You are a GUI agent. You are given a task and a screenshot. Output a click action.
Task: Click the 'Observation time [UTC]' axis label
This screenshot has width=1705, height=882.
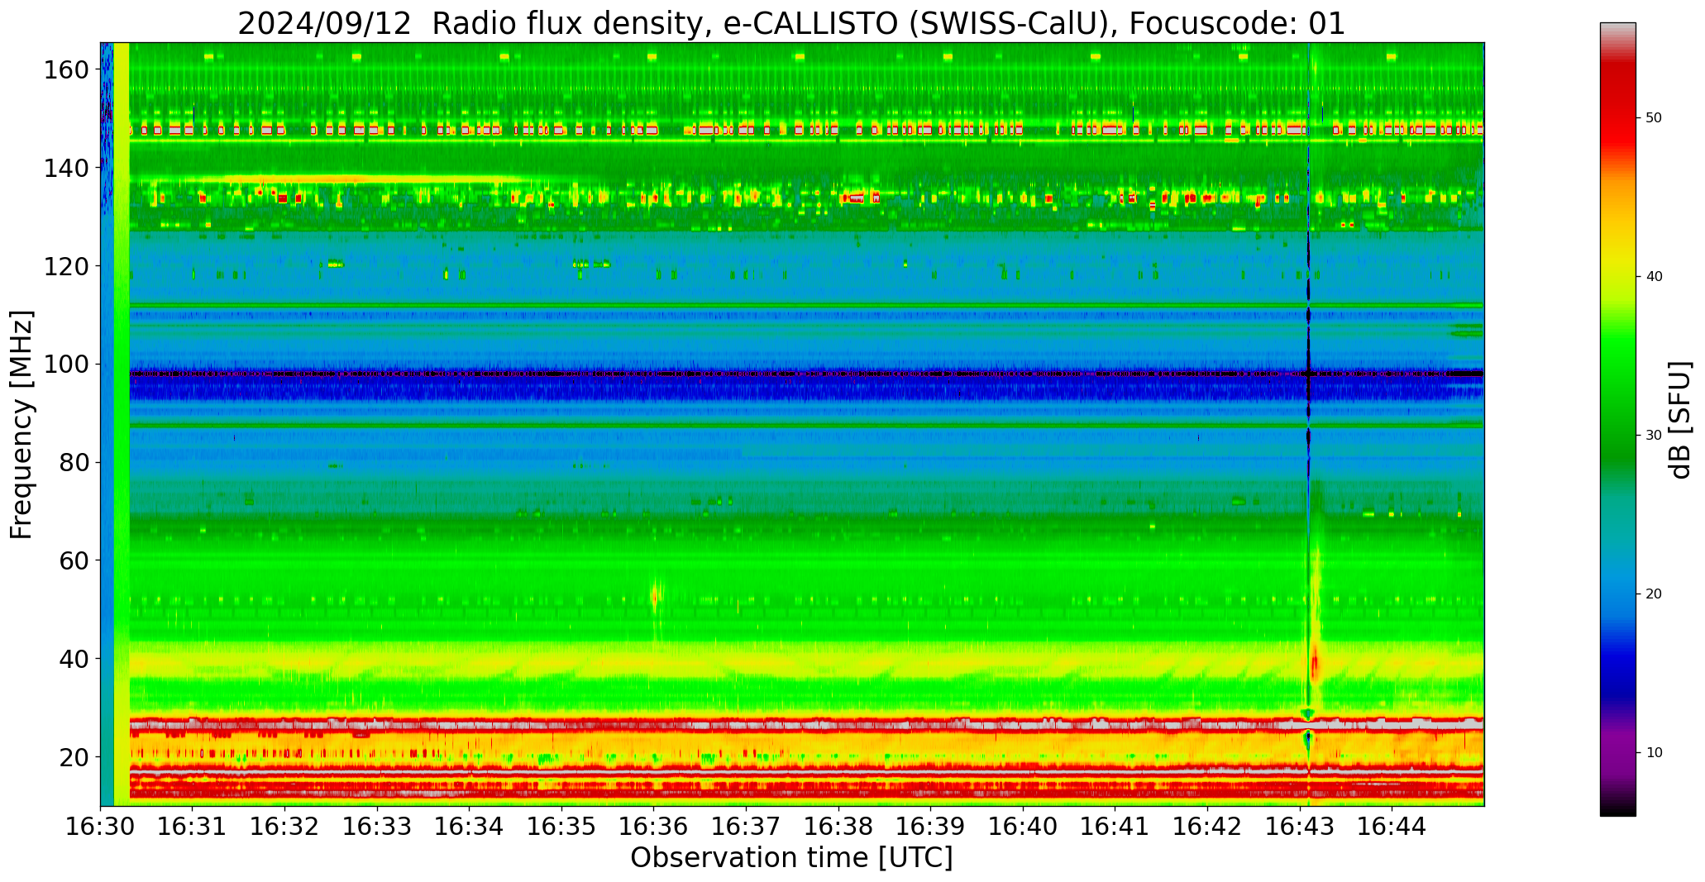[x=791, y=858]
